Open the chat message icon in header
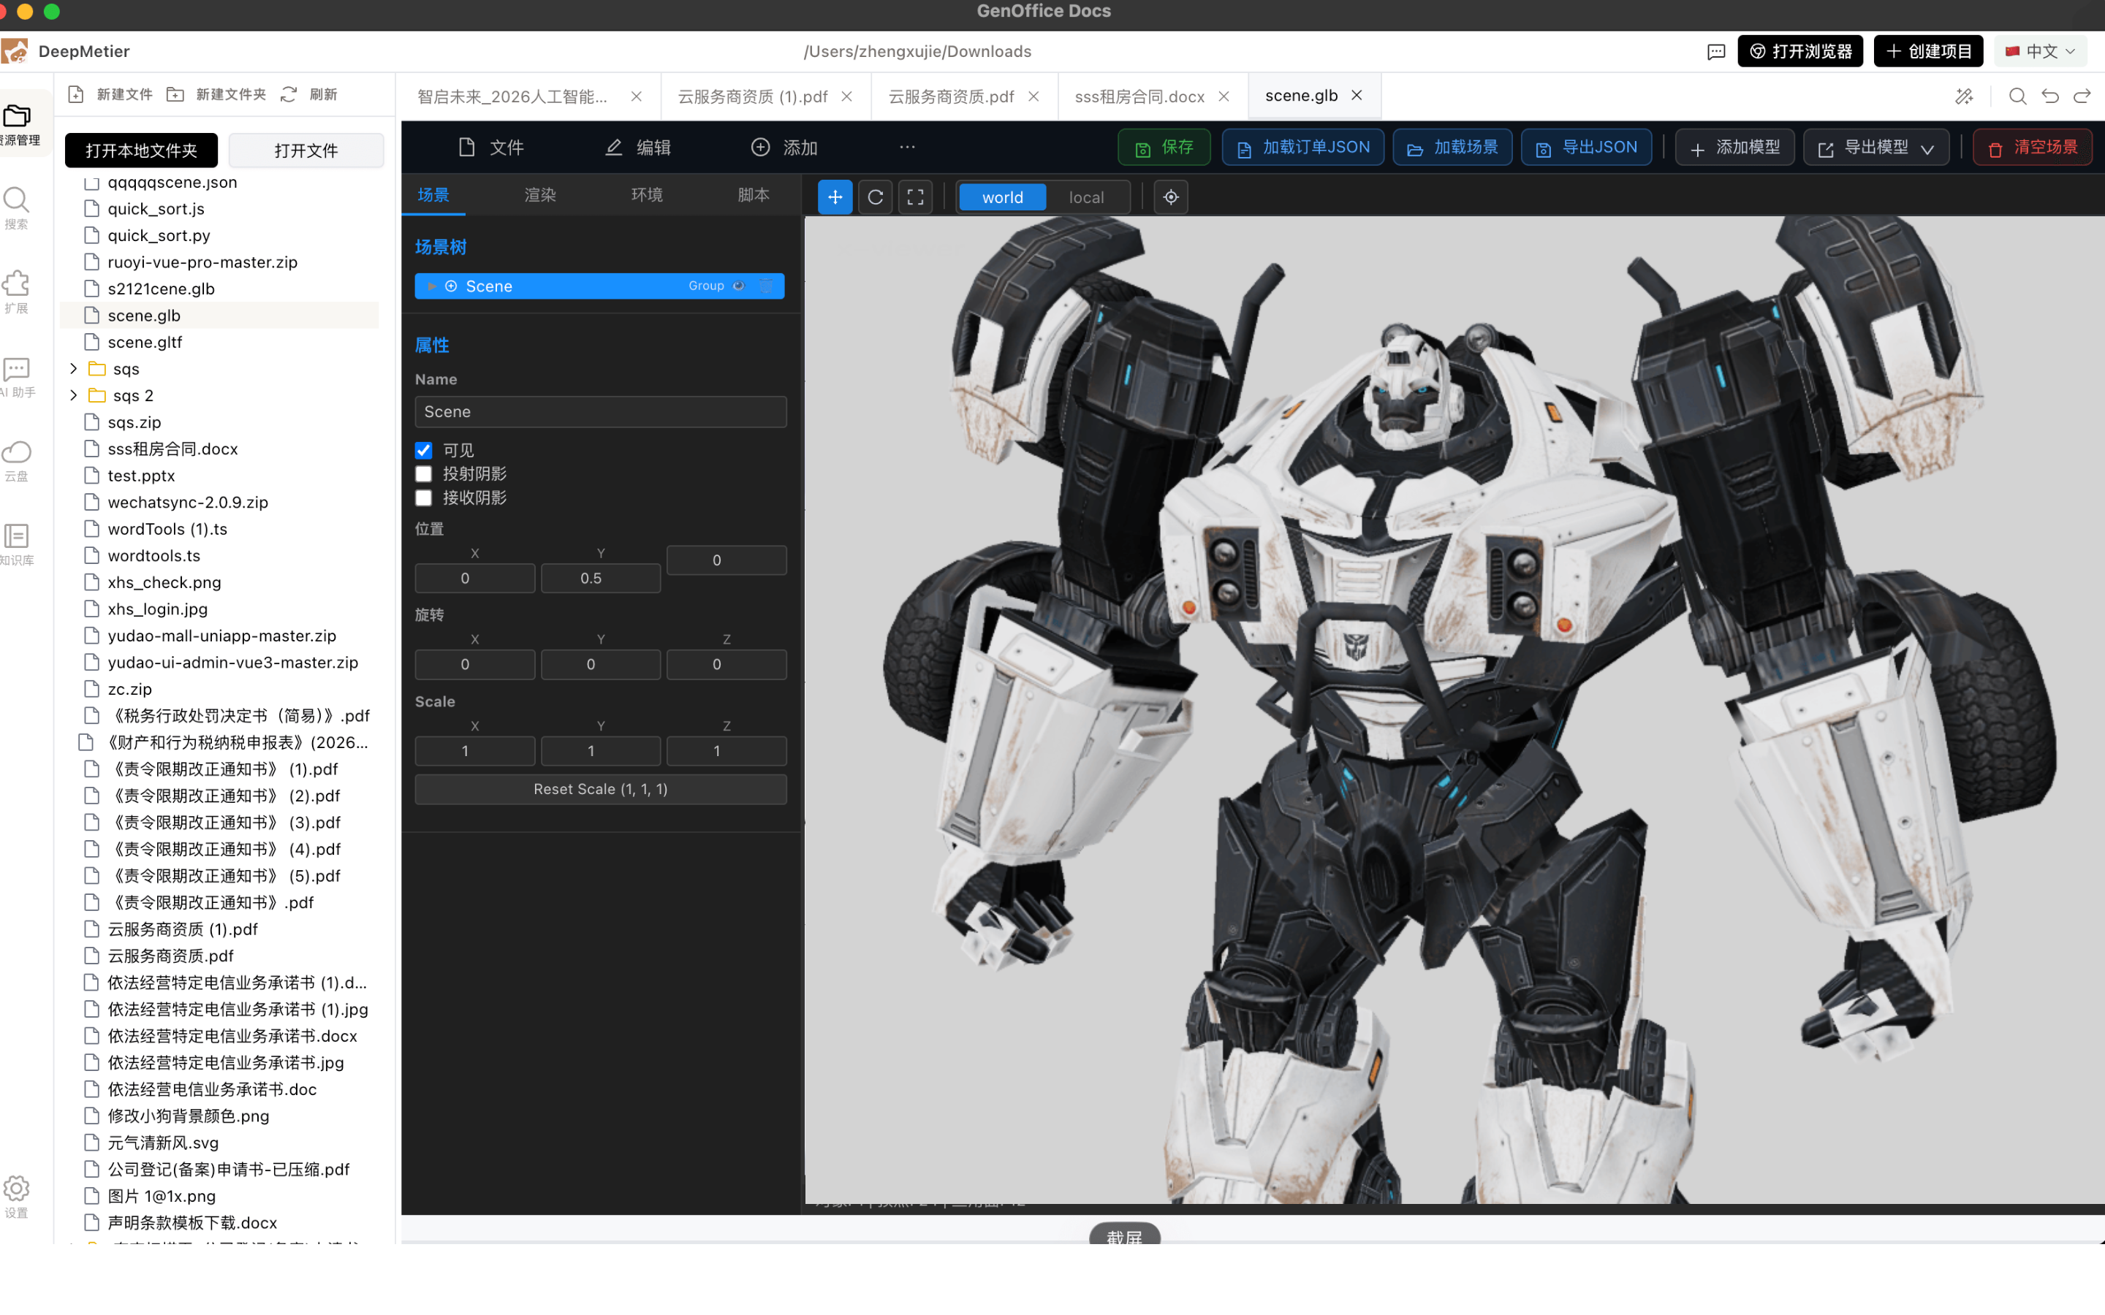2105x1315 pixels. [x=1716, y=52]
